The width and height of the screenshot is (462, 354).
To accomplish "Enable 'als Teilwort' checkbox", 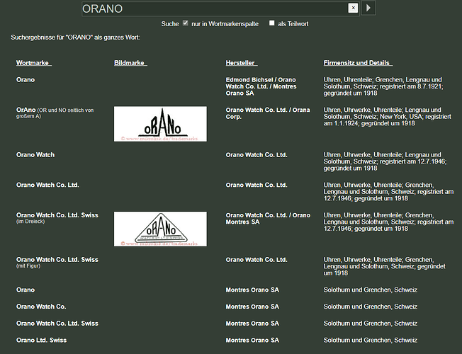I will point(271,23).
